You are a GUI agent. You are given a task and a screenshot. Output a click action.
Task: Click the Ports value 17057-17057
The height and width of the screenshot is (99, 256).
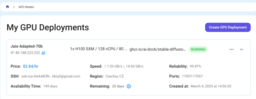[x=192, y=76]
